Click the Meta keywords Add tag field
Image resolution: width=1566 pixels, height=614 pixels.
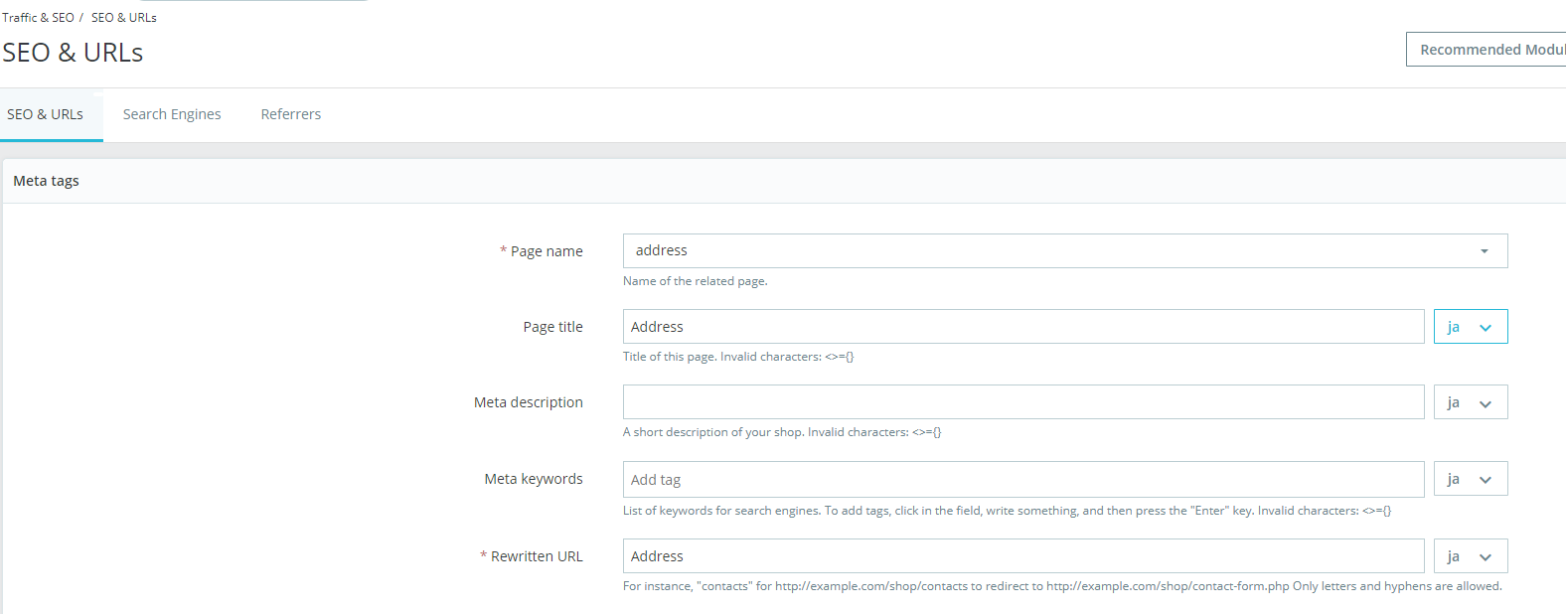(x=1023, y=479)
